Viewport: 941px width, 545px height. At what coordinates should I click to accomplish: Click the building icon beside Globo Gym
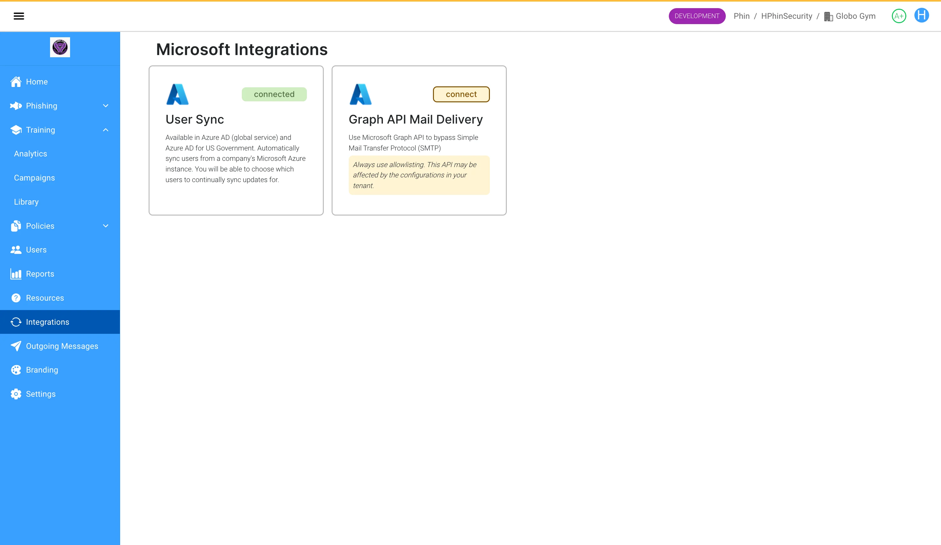click(828, 17)
